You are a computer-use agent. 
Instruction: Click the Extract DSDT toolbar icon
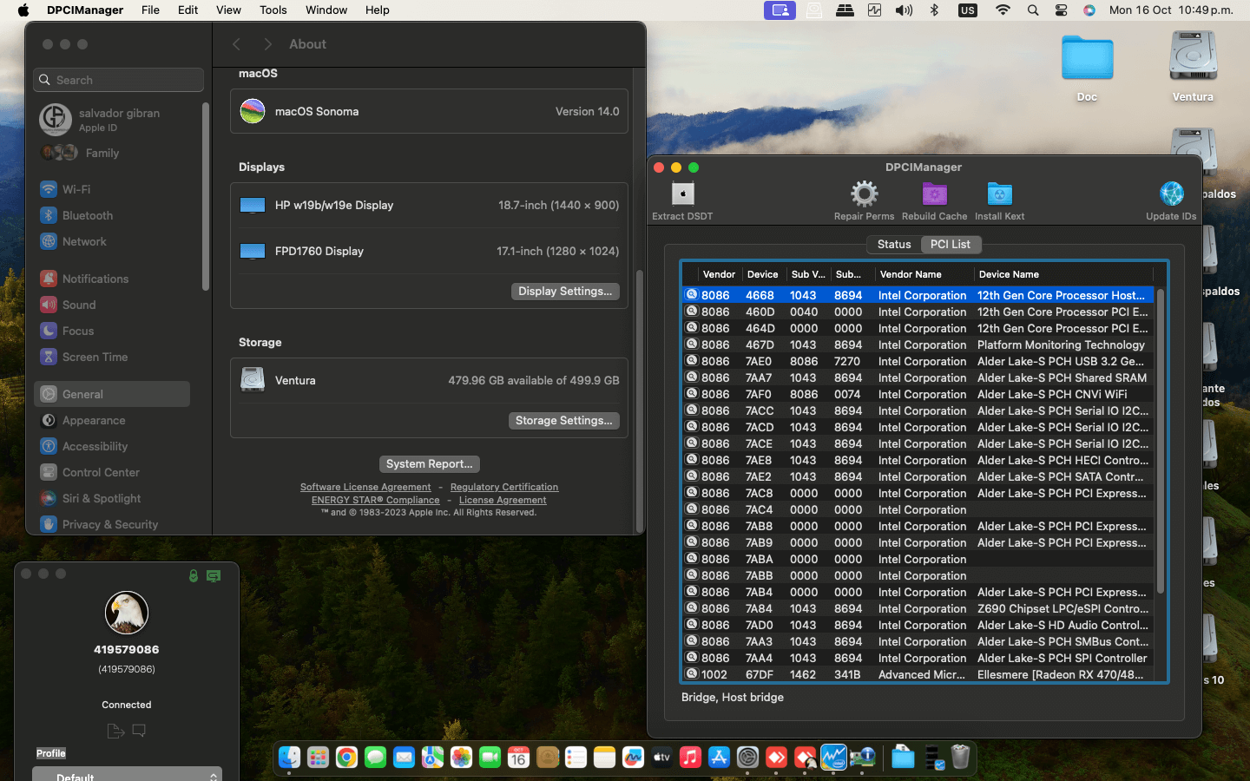[x=682, y=194]
